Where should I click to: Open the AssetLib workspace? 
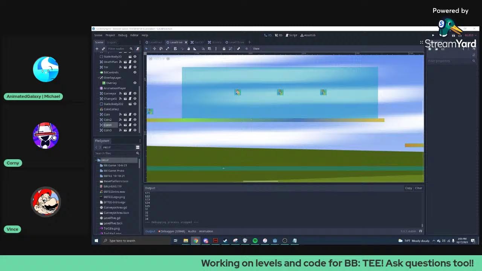(x=308, y=35)
